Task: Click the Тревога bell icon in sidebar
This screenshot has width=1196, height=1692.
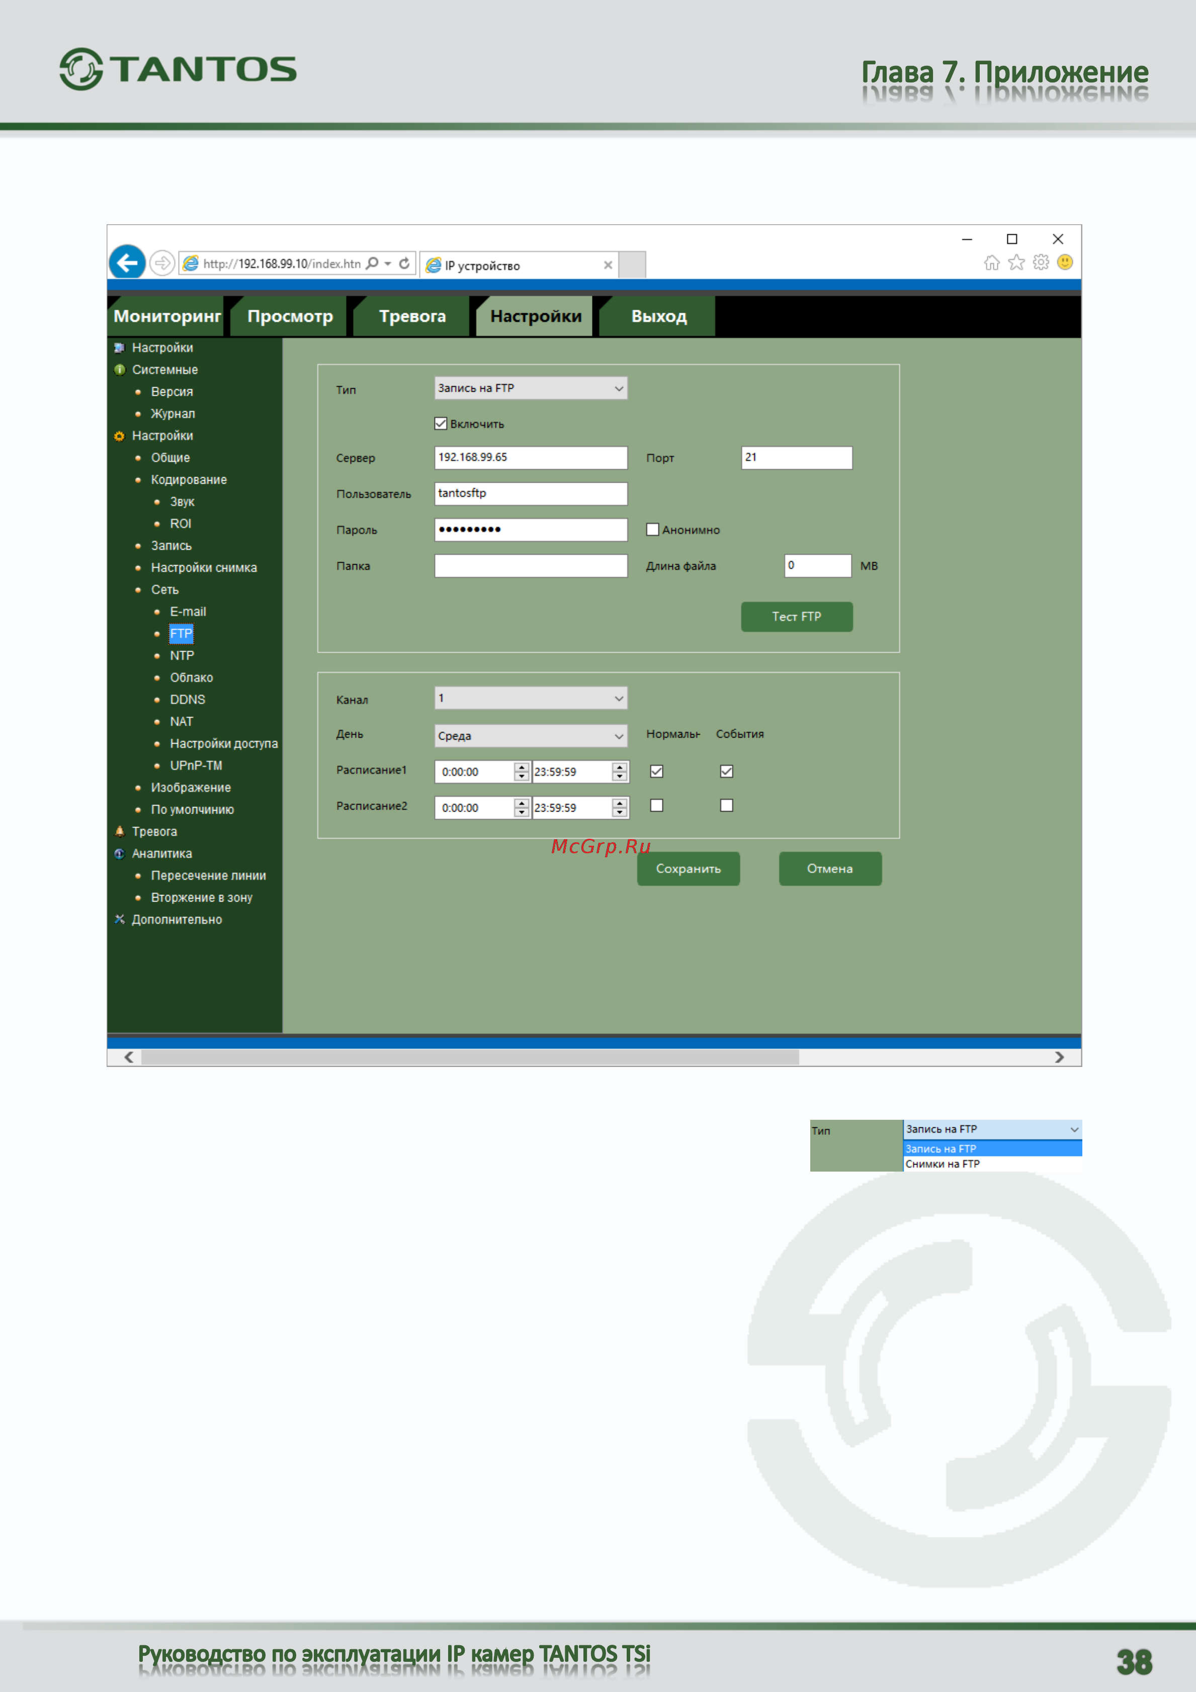Action: (119, 831)
